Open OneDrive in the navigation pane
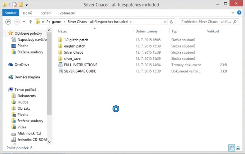This screenshot has width=245, height=154. pyautogui.click(x=22, y=65)
